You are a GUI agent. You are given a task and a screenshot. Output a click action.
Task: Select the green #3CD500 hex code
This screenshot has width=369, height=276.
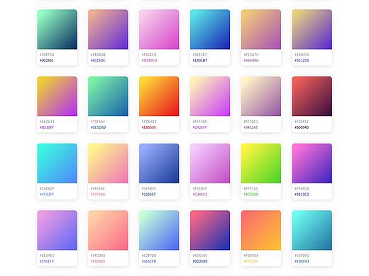pyautogui.click(x=251, y=195)
